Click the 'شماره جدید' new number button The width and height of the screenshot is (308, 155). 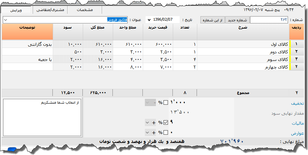click(x=237, y=20)
